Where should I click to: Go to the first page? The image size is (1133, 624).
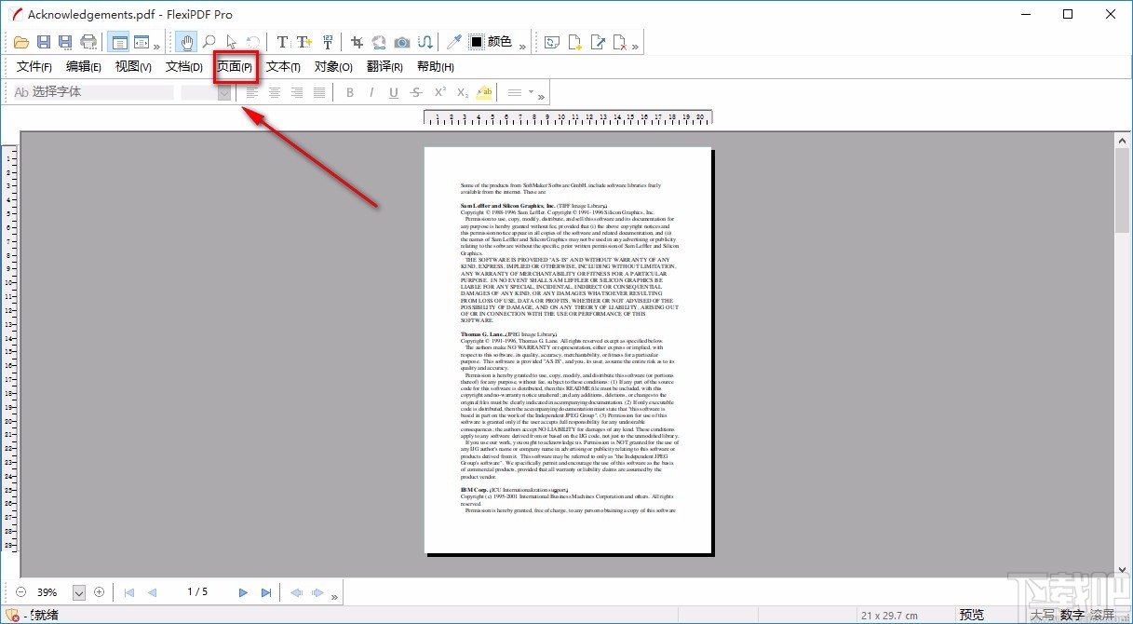(x=129, y=592)
